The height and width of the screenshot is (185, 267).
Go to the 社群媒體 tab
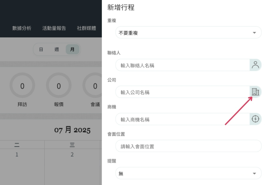coord(87,28)
